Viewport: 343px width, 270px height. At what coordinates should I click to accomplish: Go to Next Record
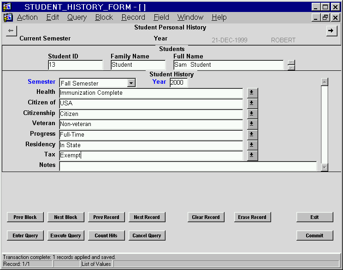[147, 217]
